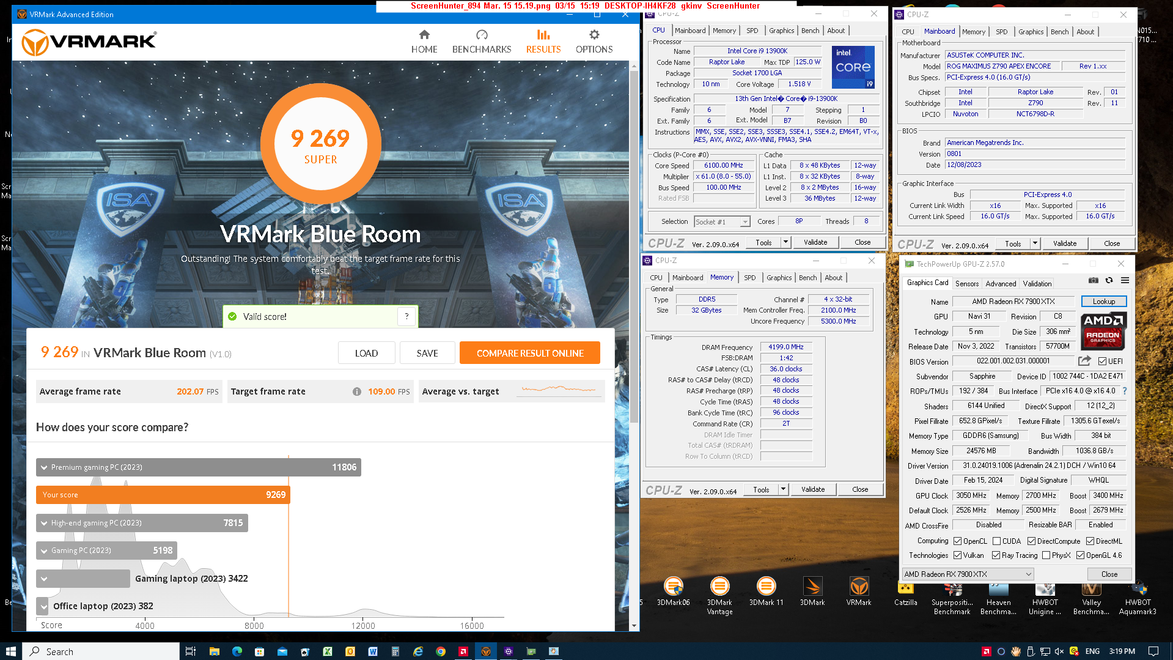Open Task View on the taskbar
The width and height of the screenshot is (1173, 660).
coord(190,651)
